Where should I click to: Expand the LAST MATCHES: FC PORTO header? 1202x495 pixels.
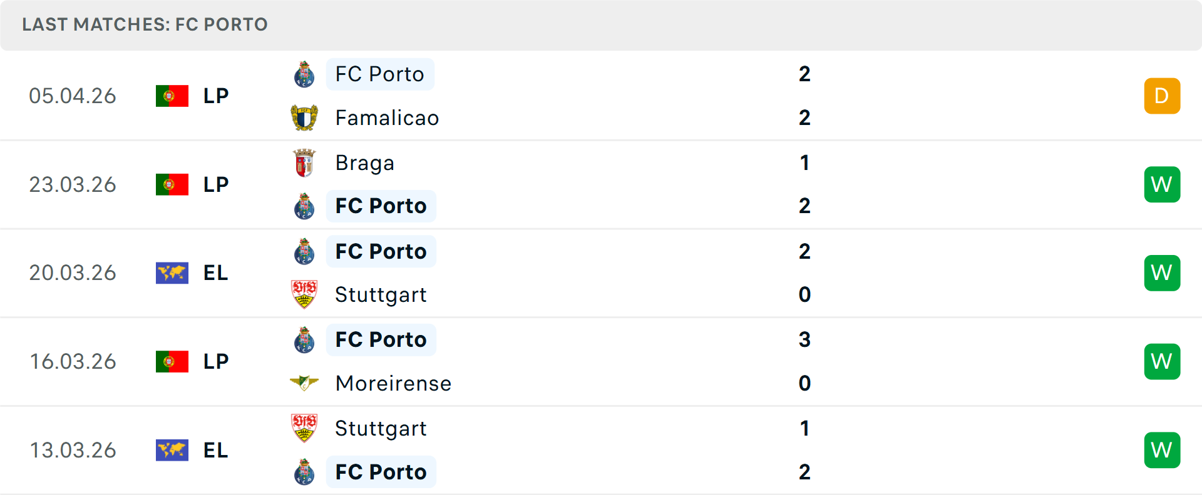click(145, 24)
